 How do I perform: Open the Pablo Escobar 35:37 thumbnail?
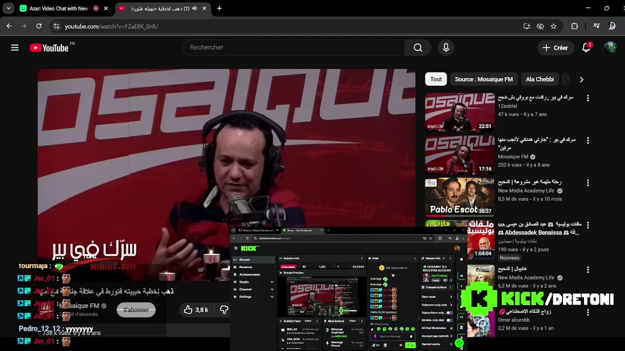(460, 197)
